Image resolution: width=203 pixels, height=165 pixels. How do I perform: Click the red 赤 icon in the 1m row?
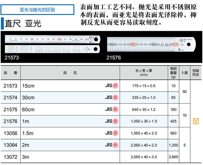115,121
